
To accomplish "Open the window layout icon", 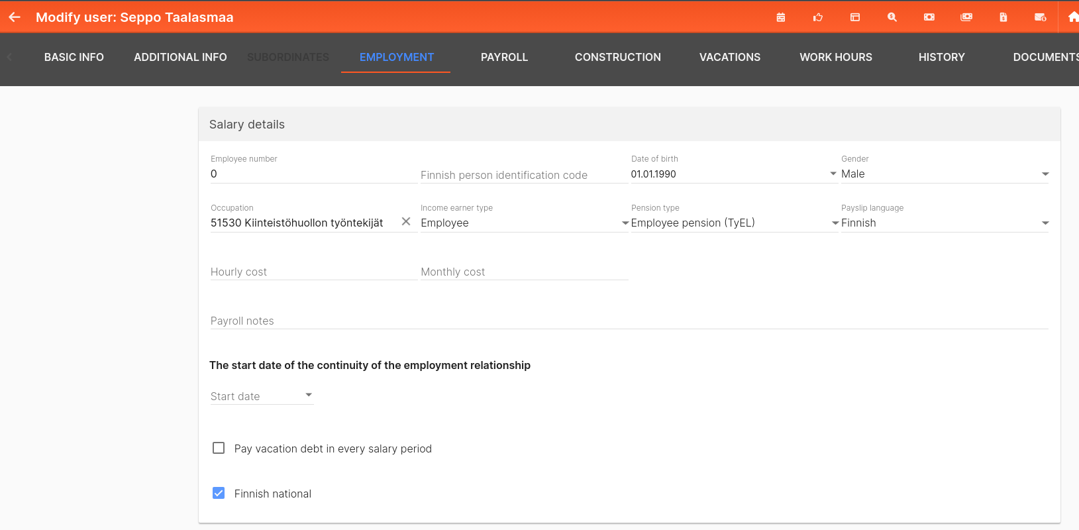I will point(855,17).
